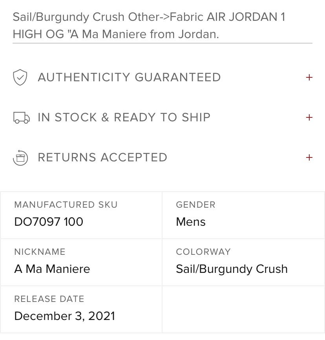The width and height of the screenshot is (325, 340).
Task: Select the nickname A Ma Maniere
Action: (x=52, y=269)
